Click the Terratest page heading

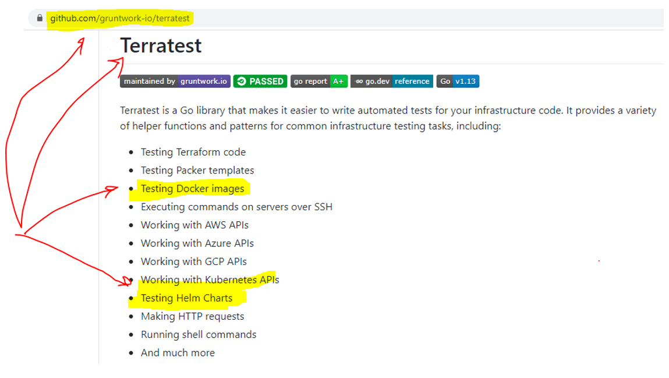click(161, 46)
